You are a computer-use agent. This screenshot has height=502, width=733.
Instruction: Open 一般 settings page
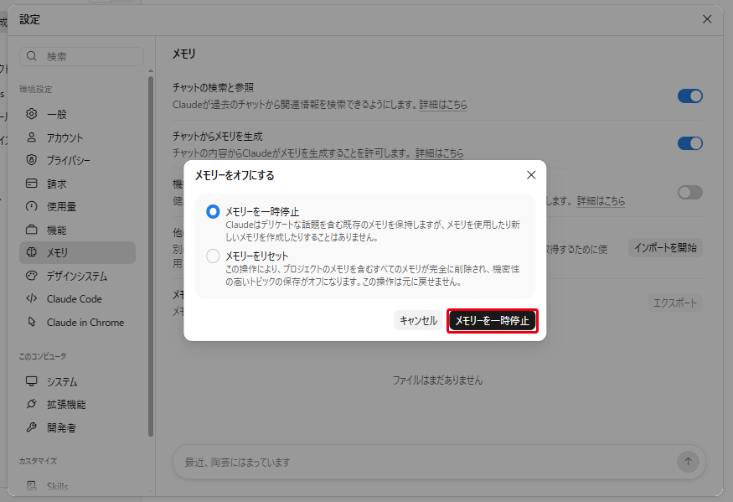coord(77,114)
